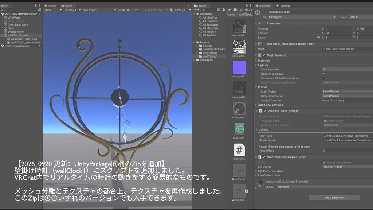Viewport: 373px width, 210px height.
Task: Expand the Packages folder arrow
Action: (x=195, y=60)
